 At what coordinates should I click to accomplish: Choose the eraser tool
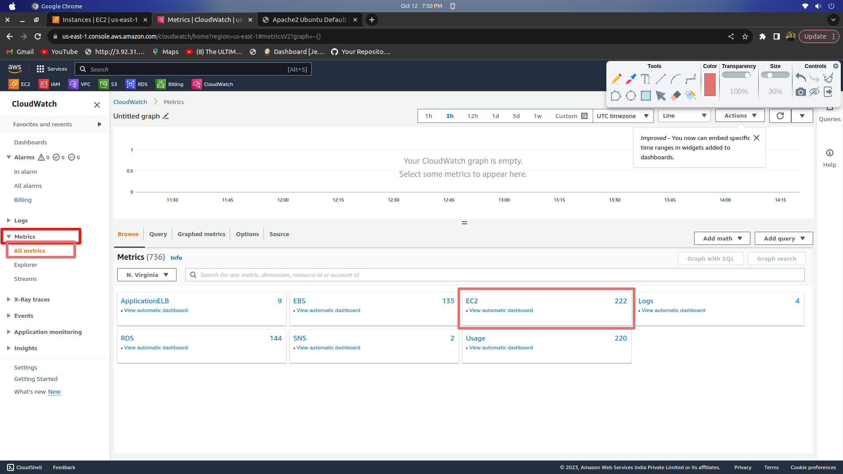tap(676, 95)
